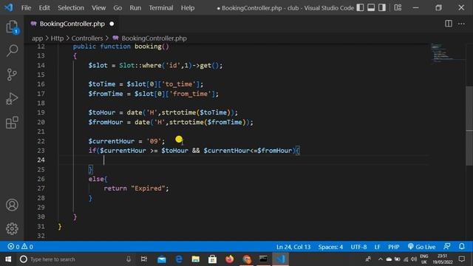
Task: Open the taskbar clock and date
Action: [443, 259]
